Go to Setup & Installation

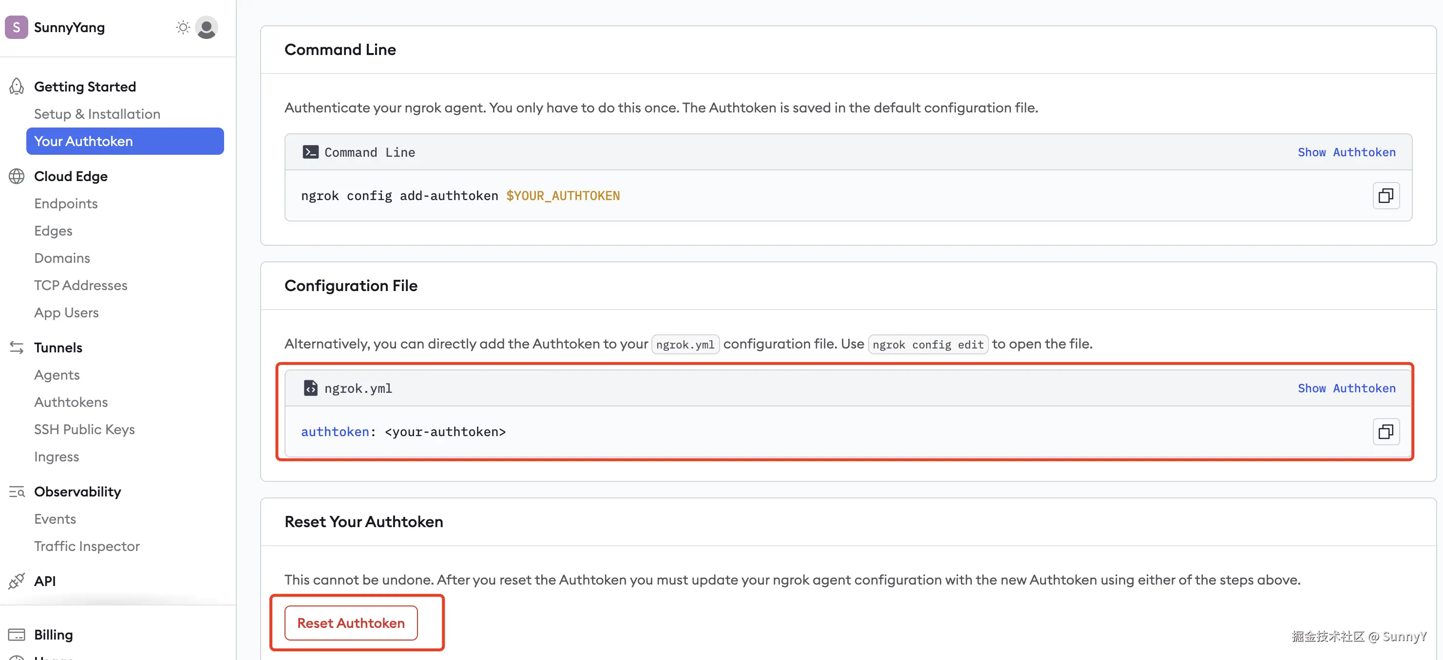tap(97, 113)
